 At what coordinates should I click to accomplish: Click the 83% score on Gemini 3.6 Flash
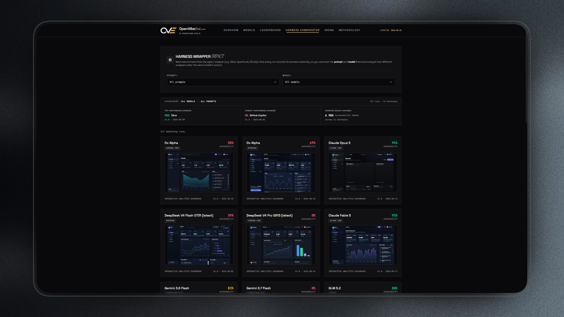tap(230, 288)
